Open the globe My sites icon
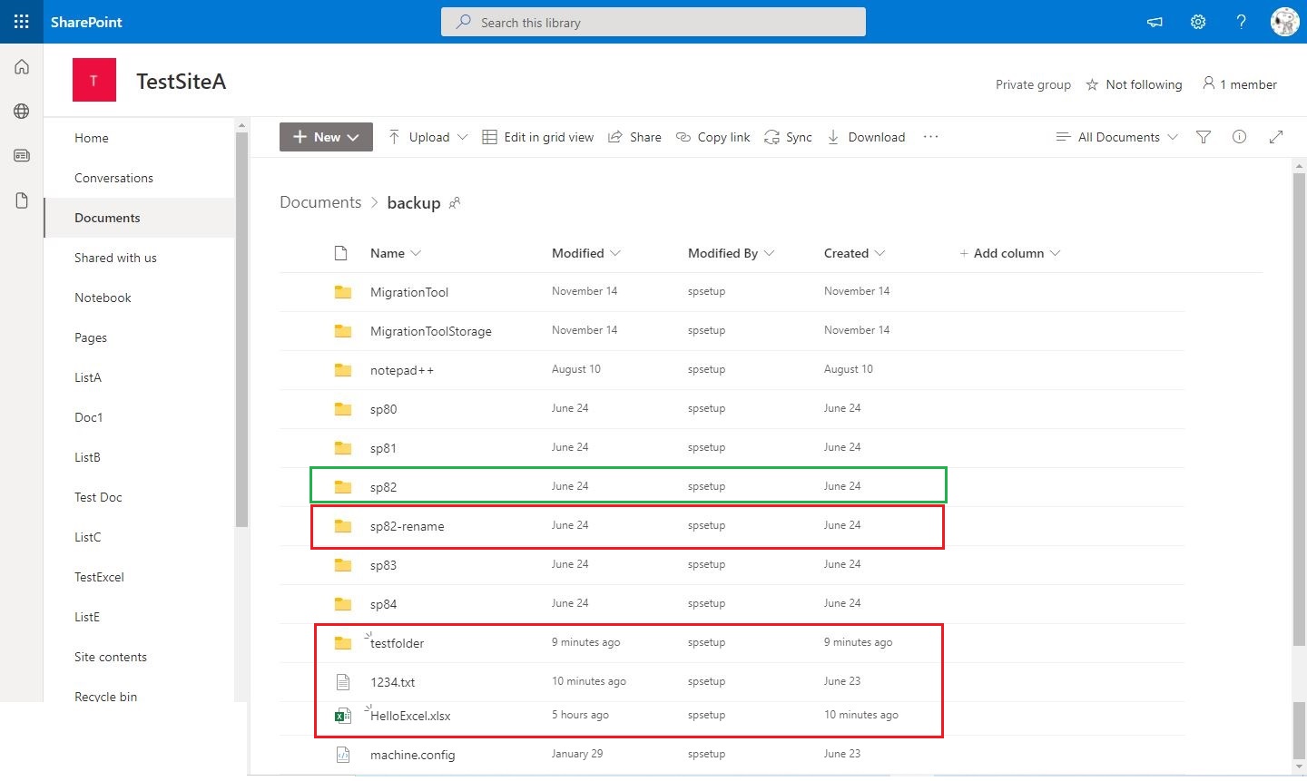The image size is (1307, 781). click(x=22, y=111)
